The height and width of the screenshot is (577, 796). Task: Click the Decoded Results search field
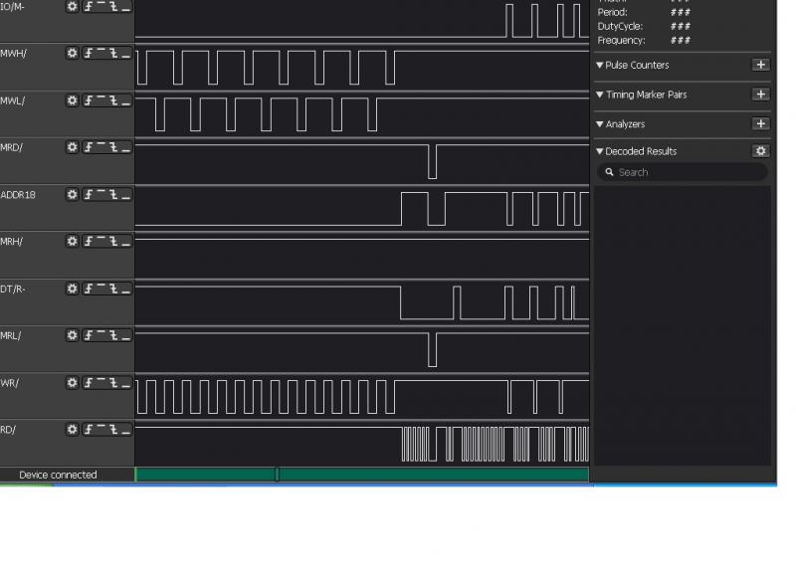pos(687,172)
